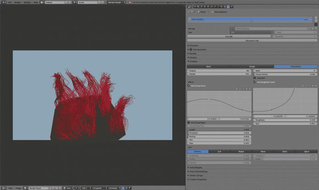Disable Use Clump Curve checkbox
319x190 pixels.
(x=189, y=85)
